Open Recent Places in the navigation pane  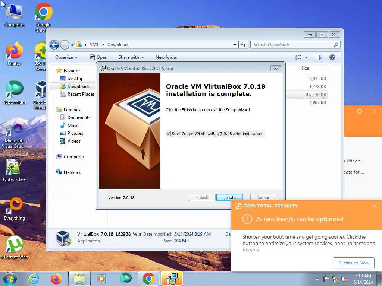(81, 94)
